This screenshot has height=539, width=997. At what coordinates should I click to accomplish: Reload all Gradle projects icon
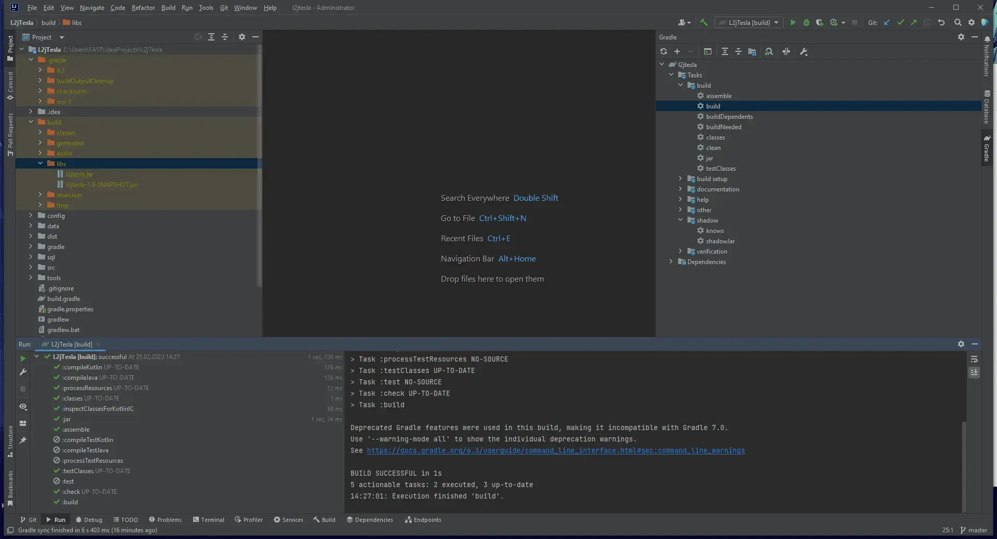point(664,51)
